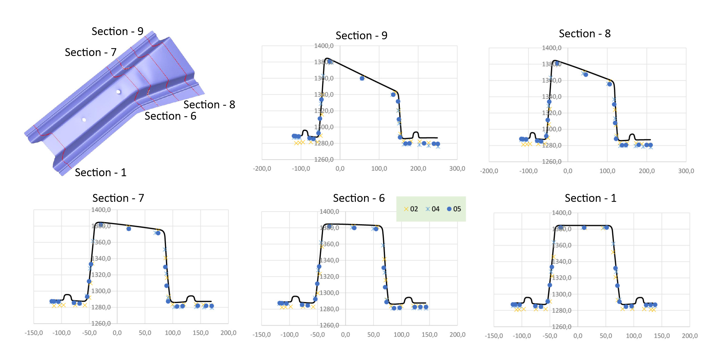The width and height of the screenshot is (726, 360).
Task: Click the light-blue 04 legend asterisk marker
Action: tap(428, 209)
